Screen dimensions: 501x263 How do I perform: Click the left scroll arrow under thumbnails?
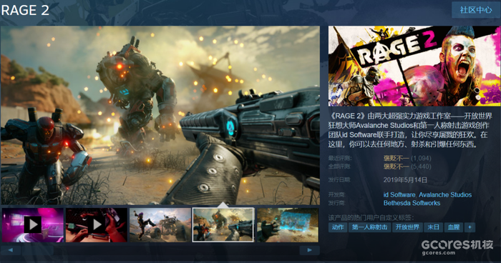[x=11, y=250]
